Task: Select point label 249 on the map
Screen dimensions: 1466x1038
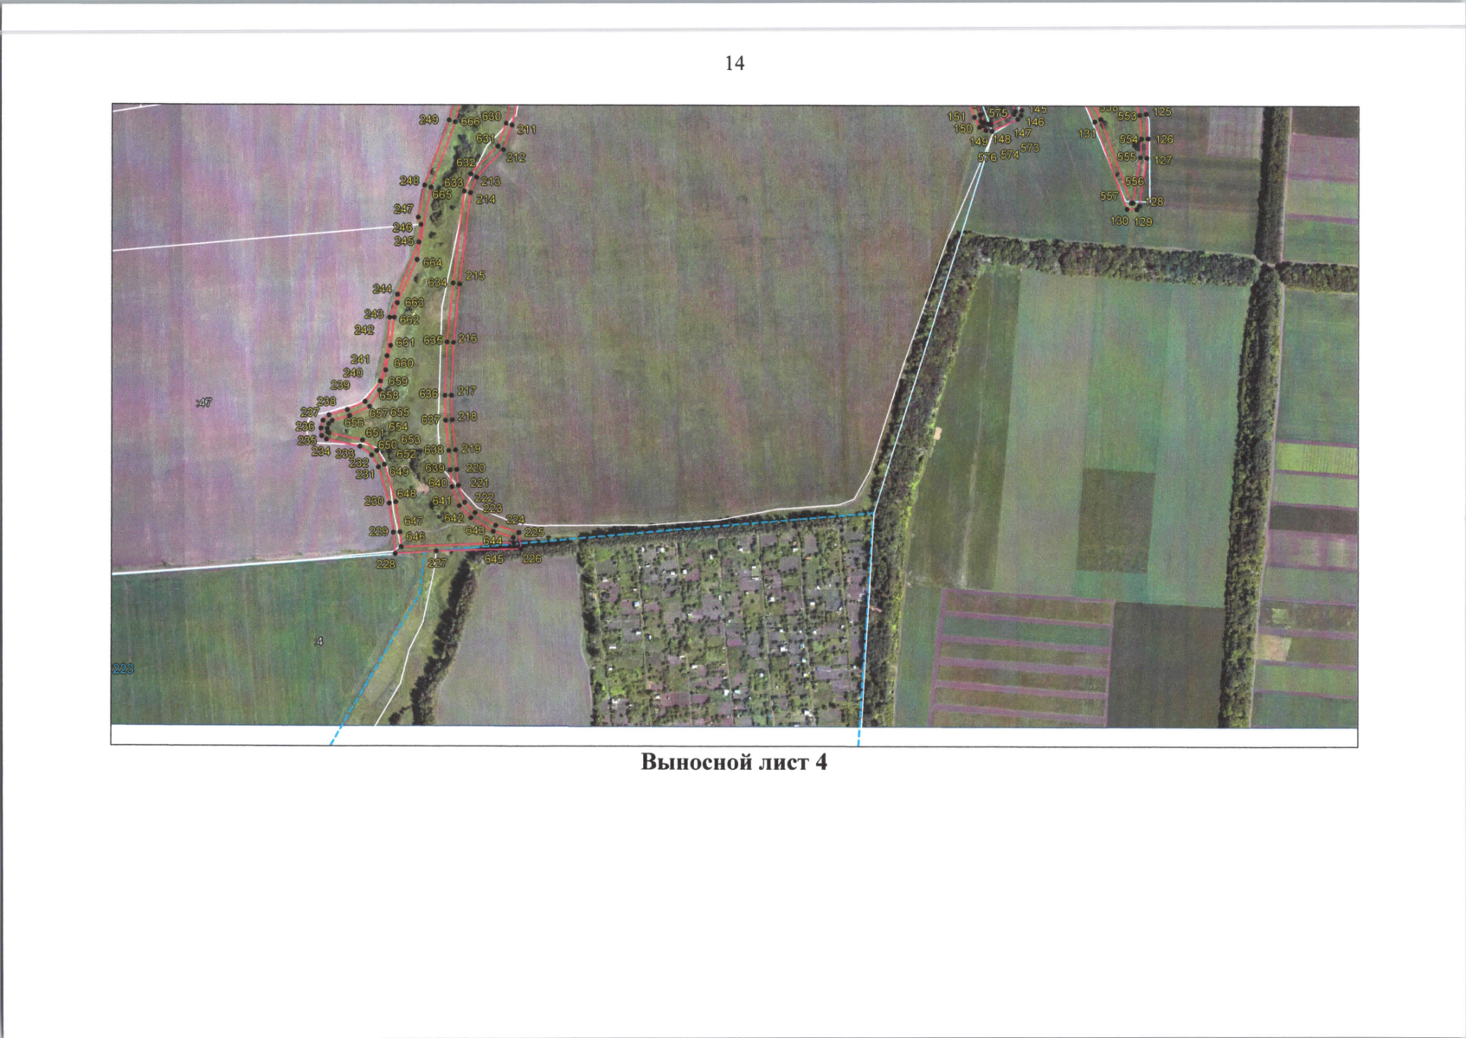Action: (x=428, y=120)
